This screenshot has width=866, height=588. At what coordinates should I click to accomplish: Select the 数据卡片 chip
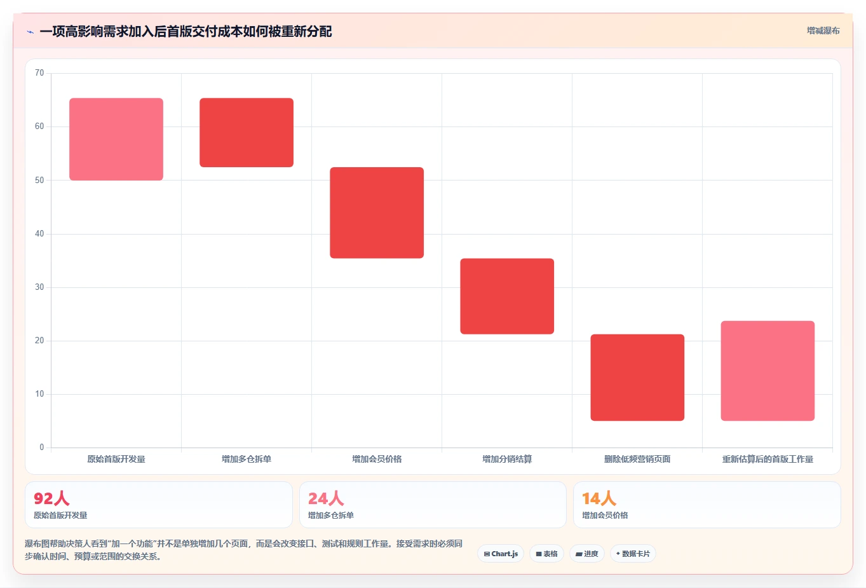[633, 554]
